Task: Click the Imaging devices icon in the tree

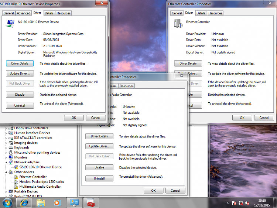Action: point(11,143)
